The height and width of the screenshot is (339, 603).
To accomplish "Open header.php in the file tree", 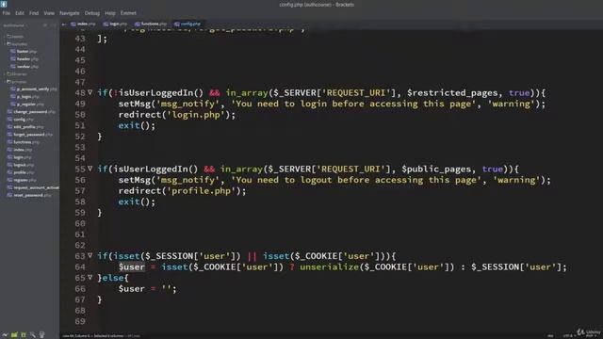I will 27,58.
